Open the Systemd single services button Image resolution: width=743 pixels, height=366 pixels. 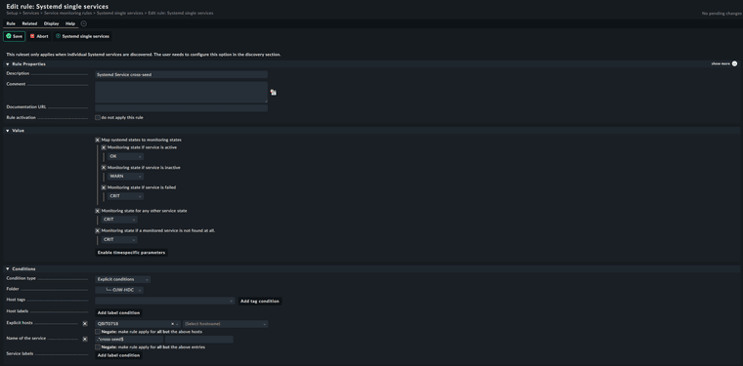pyautogui.click(x=82, y=36)
